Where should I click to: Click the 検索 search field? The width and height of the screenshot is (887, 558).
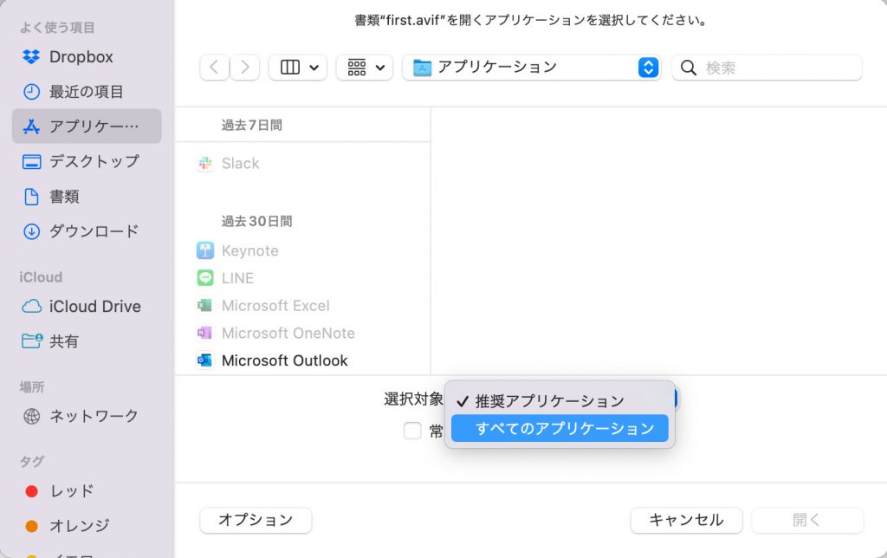tap(767, 68)
